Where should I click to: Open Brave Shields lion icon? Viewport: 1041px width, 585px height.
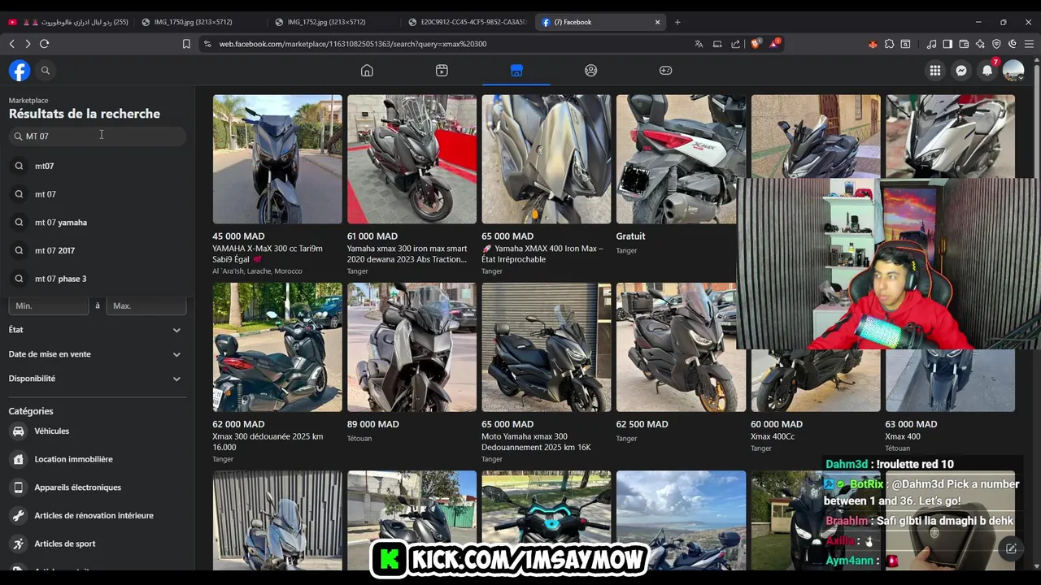756,44
